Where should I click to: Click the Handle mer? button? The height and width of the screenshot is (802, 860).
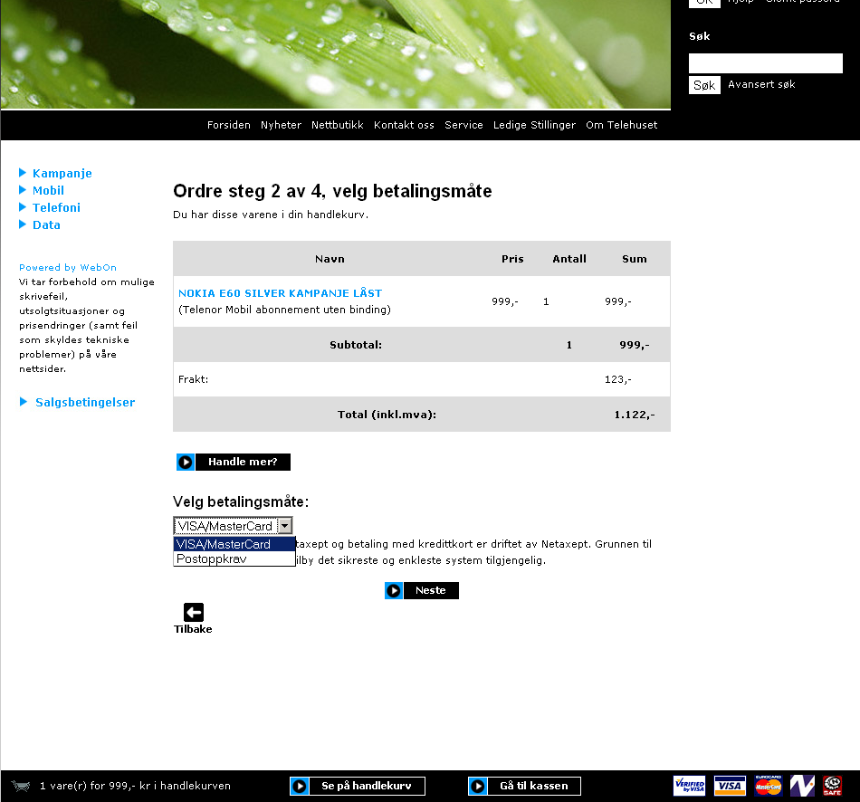(233, 462)
